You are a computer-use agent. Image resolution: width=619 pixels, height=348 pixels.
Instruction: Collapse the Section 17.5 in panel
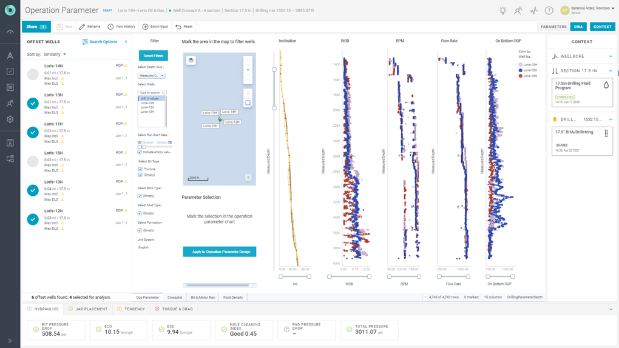click(611, 71)
